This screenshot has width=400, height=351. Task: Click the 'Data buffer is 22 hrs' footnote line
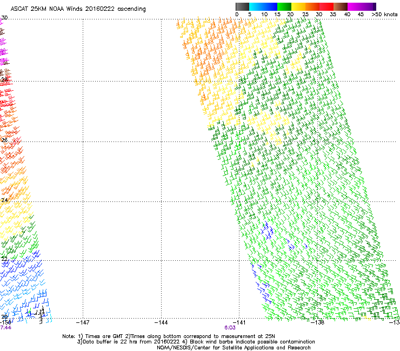196,342
